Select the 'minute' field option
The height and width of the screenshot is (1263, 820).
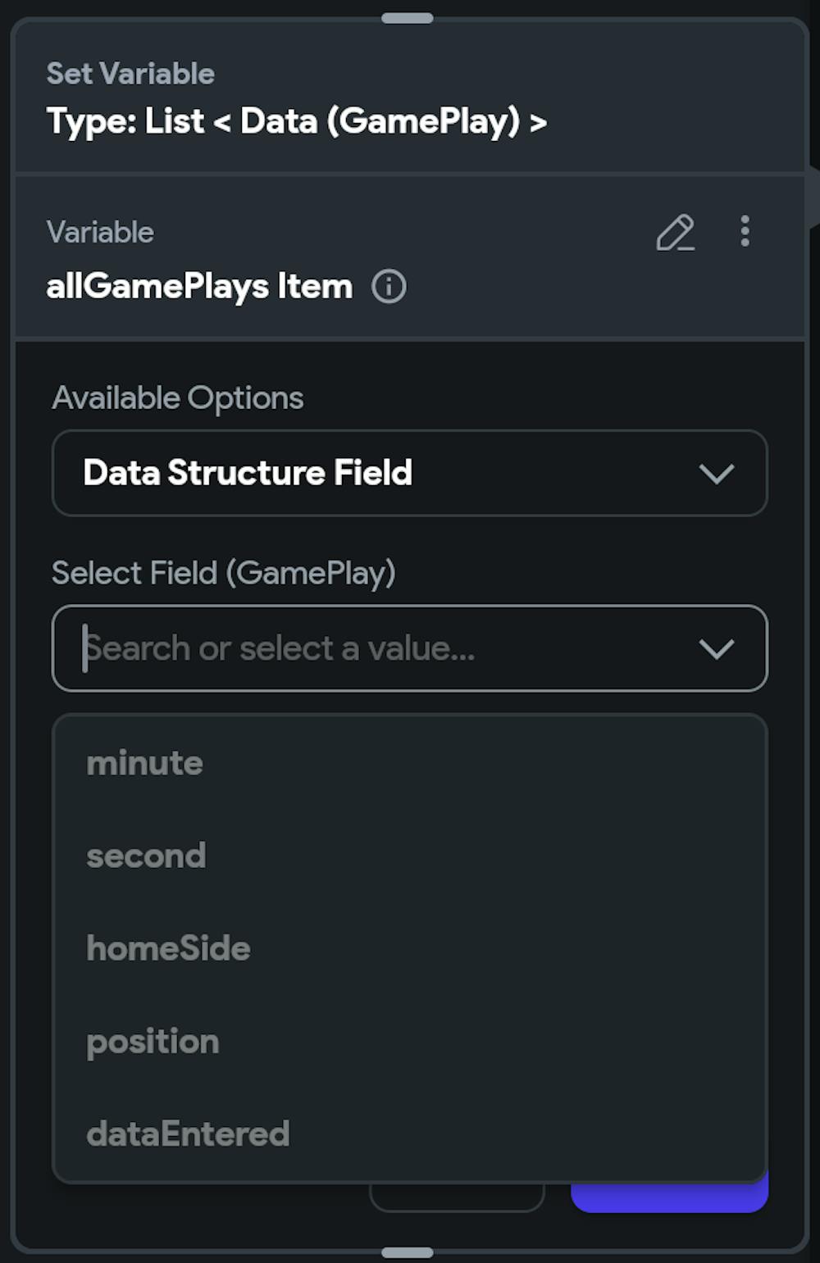point(145,763)
